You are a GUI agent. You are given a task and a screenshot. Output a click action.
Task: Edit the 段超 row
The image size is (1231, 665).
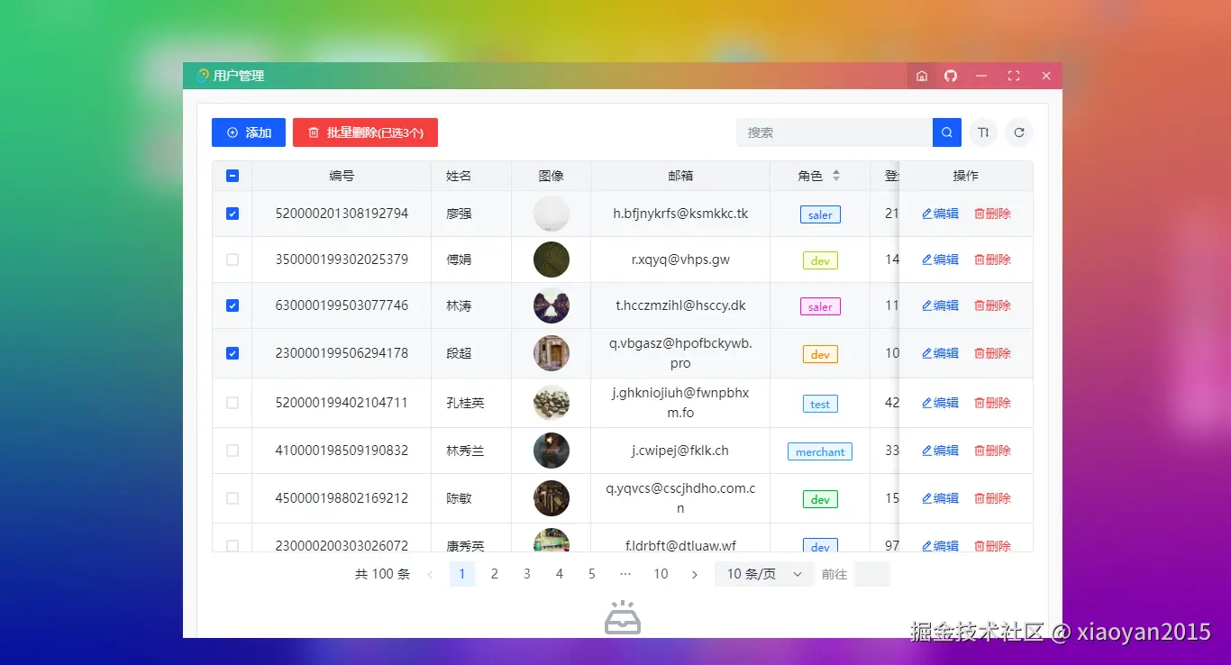click(x=940, y=353)
